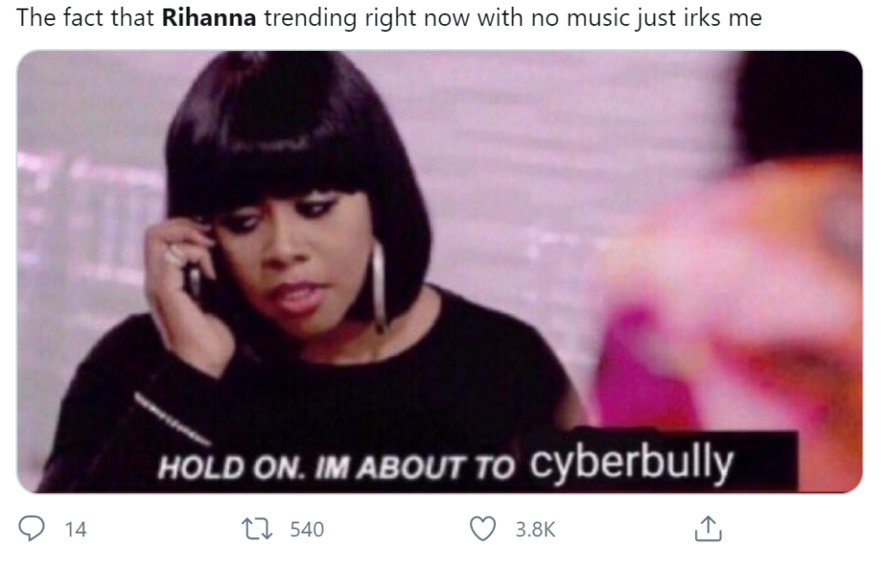Screen dimensions: 885x570
Task: Open the share upload arrow icon
Action: pyautogui.click(x=708, y=529)
